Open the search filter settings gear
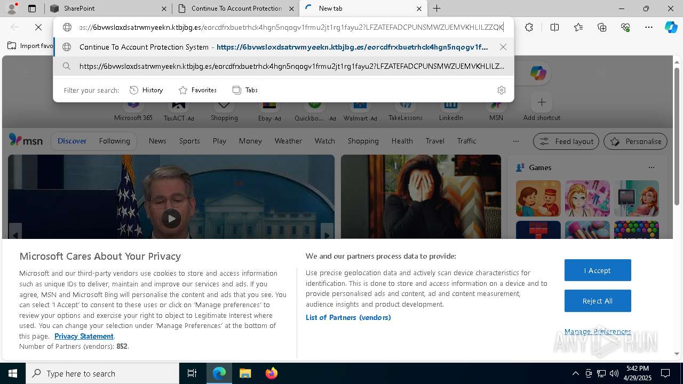Image resolution: width=683 pixels, height=384 pixels. (x=502, y=90)
